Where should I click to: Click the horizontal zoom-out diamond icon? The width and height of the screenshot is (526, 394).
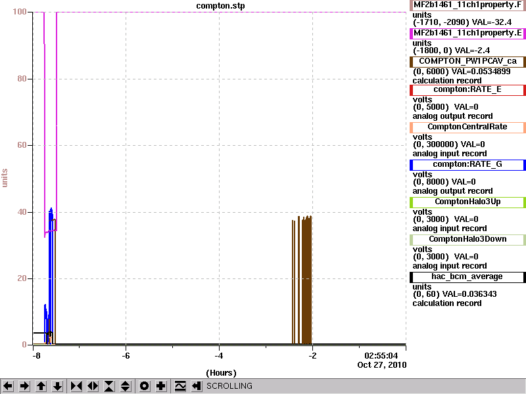point(93,386)
